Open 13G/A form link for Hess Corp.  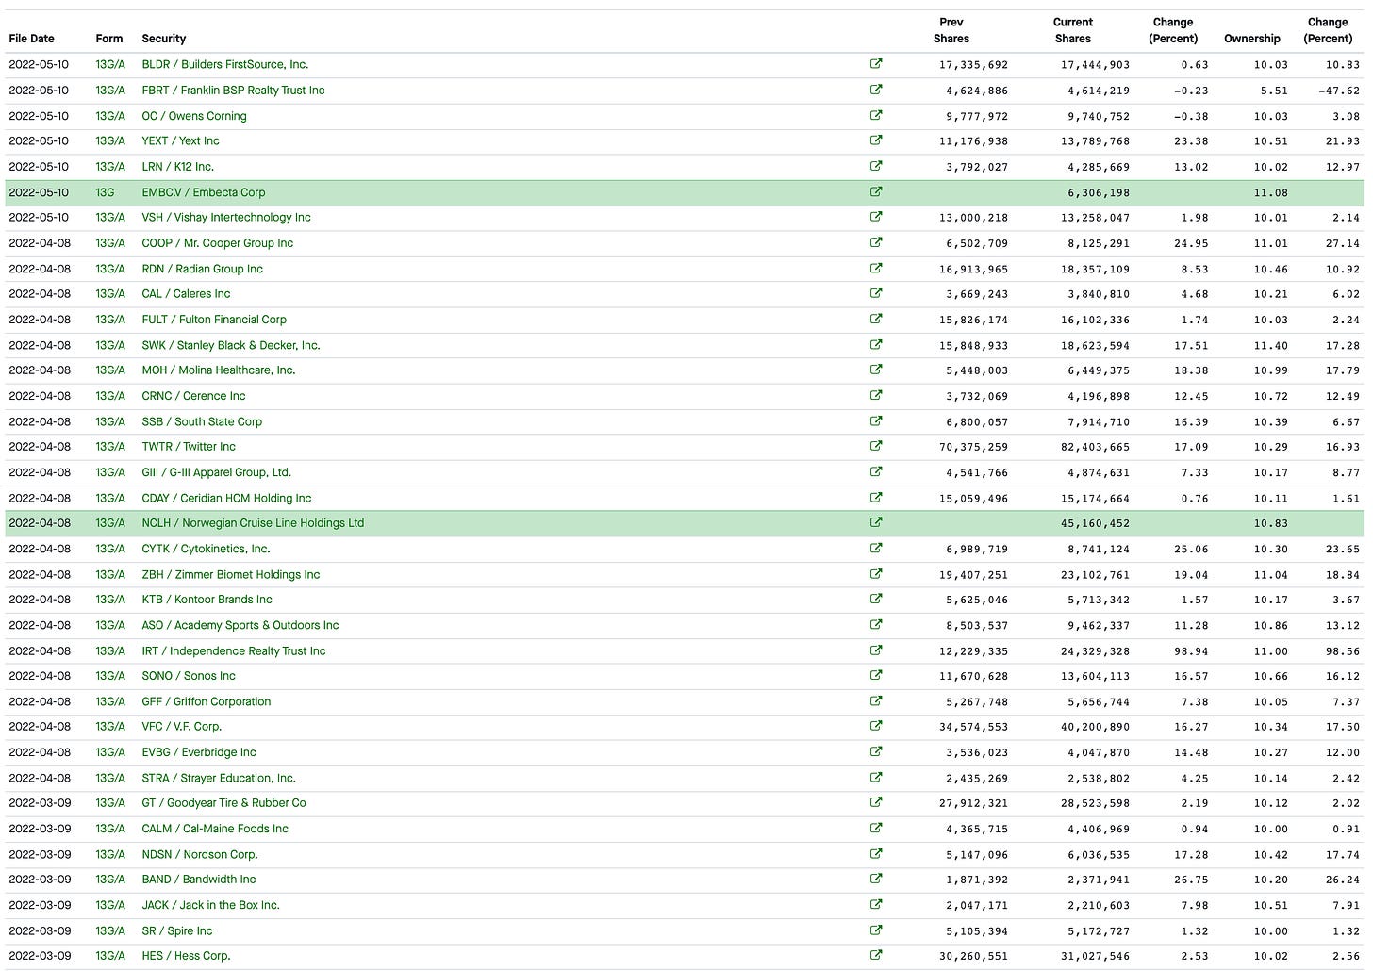(110, 955)
